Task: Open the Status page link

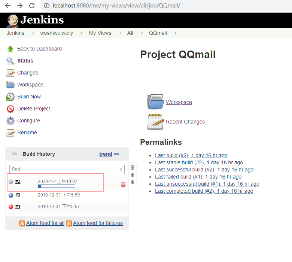Action: click(x=25, y=61)
